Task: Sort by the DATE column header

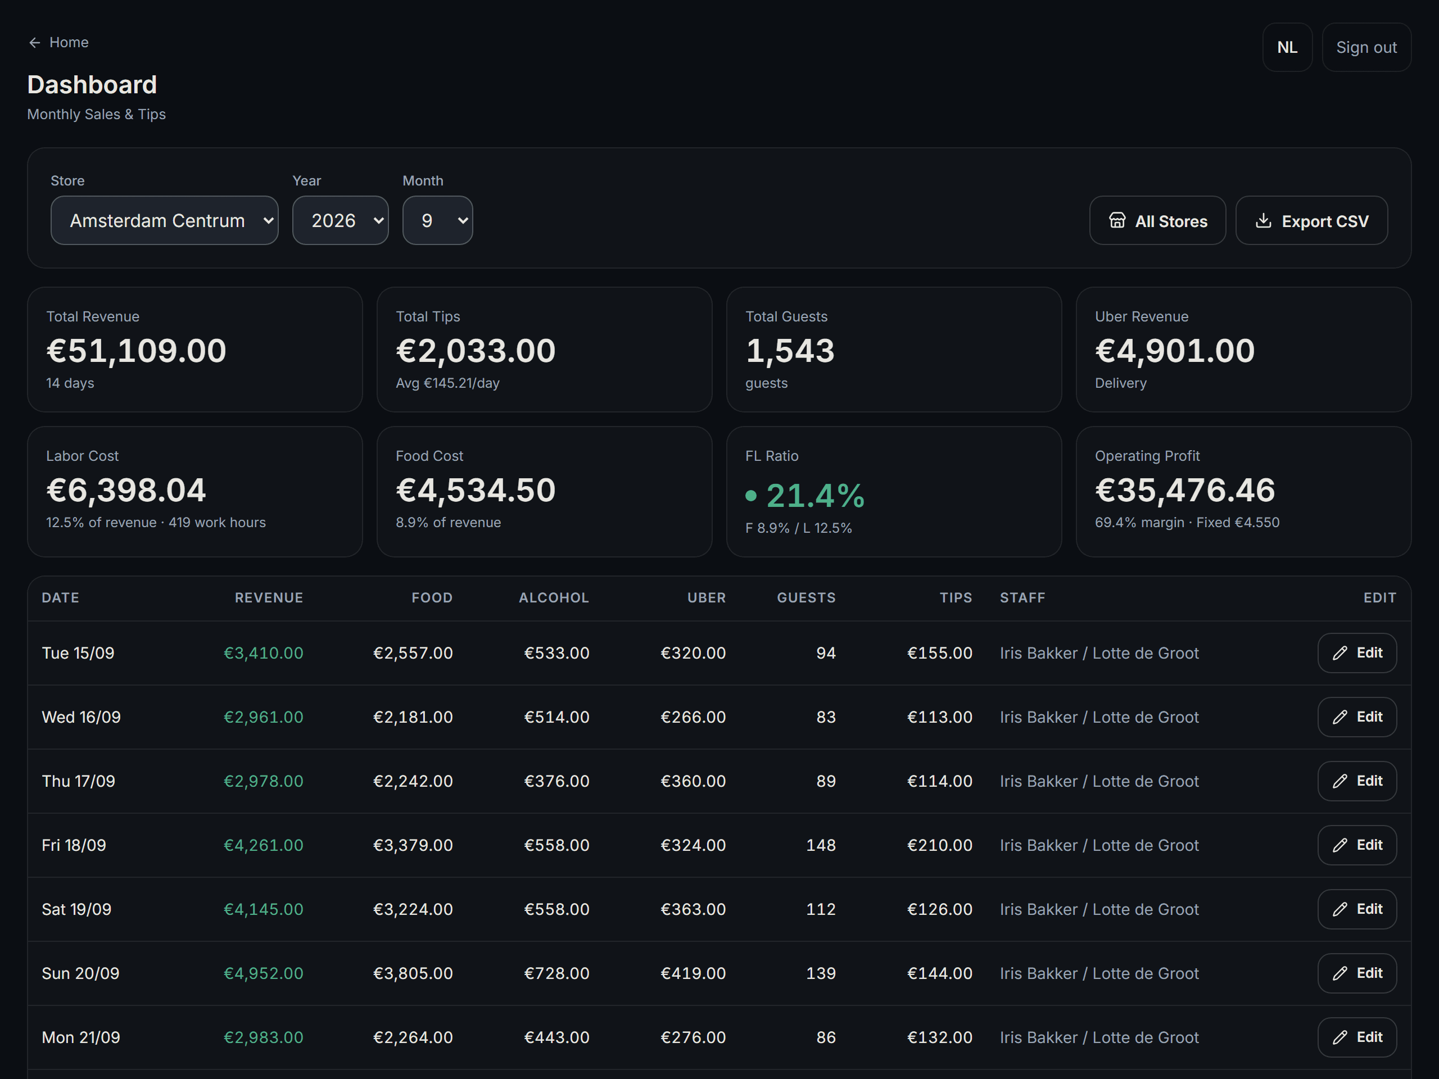Action: (61, 598)
